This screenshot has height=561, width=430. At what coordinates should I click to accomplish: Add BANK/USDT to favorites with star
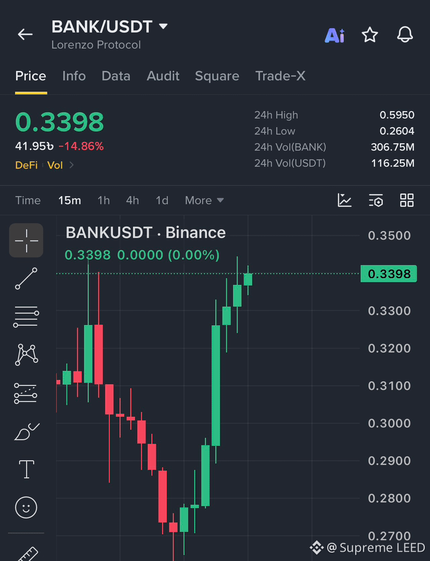tap(369, 35)
